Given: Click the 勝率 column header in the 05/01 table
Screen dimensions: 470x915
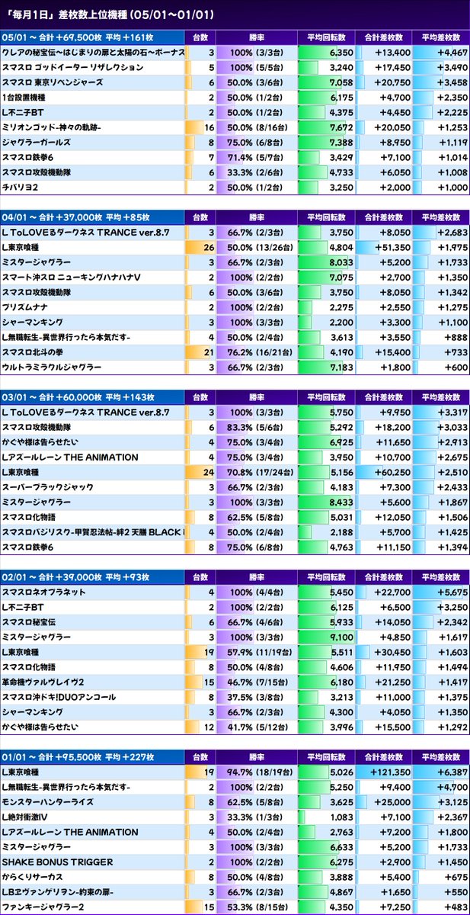Looking at the screenshot, I should (257, 36).
